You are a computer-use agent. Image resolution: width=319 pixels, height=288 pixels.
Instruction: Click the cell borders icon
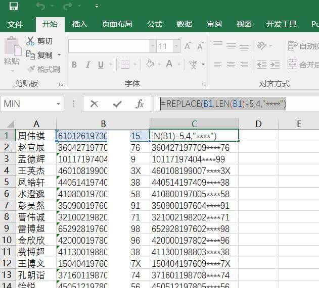pos(125,65)
